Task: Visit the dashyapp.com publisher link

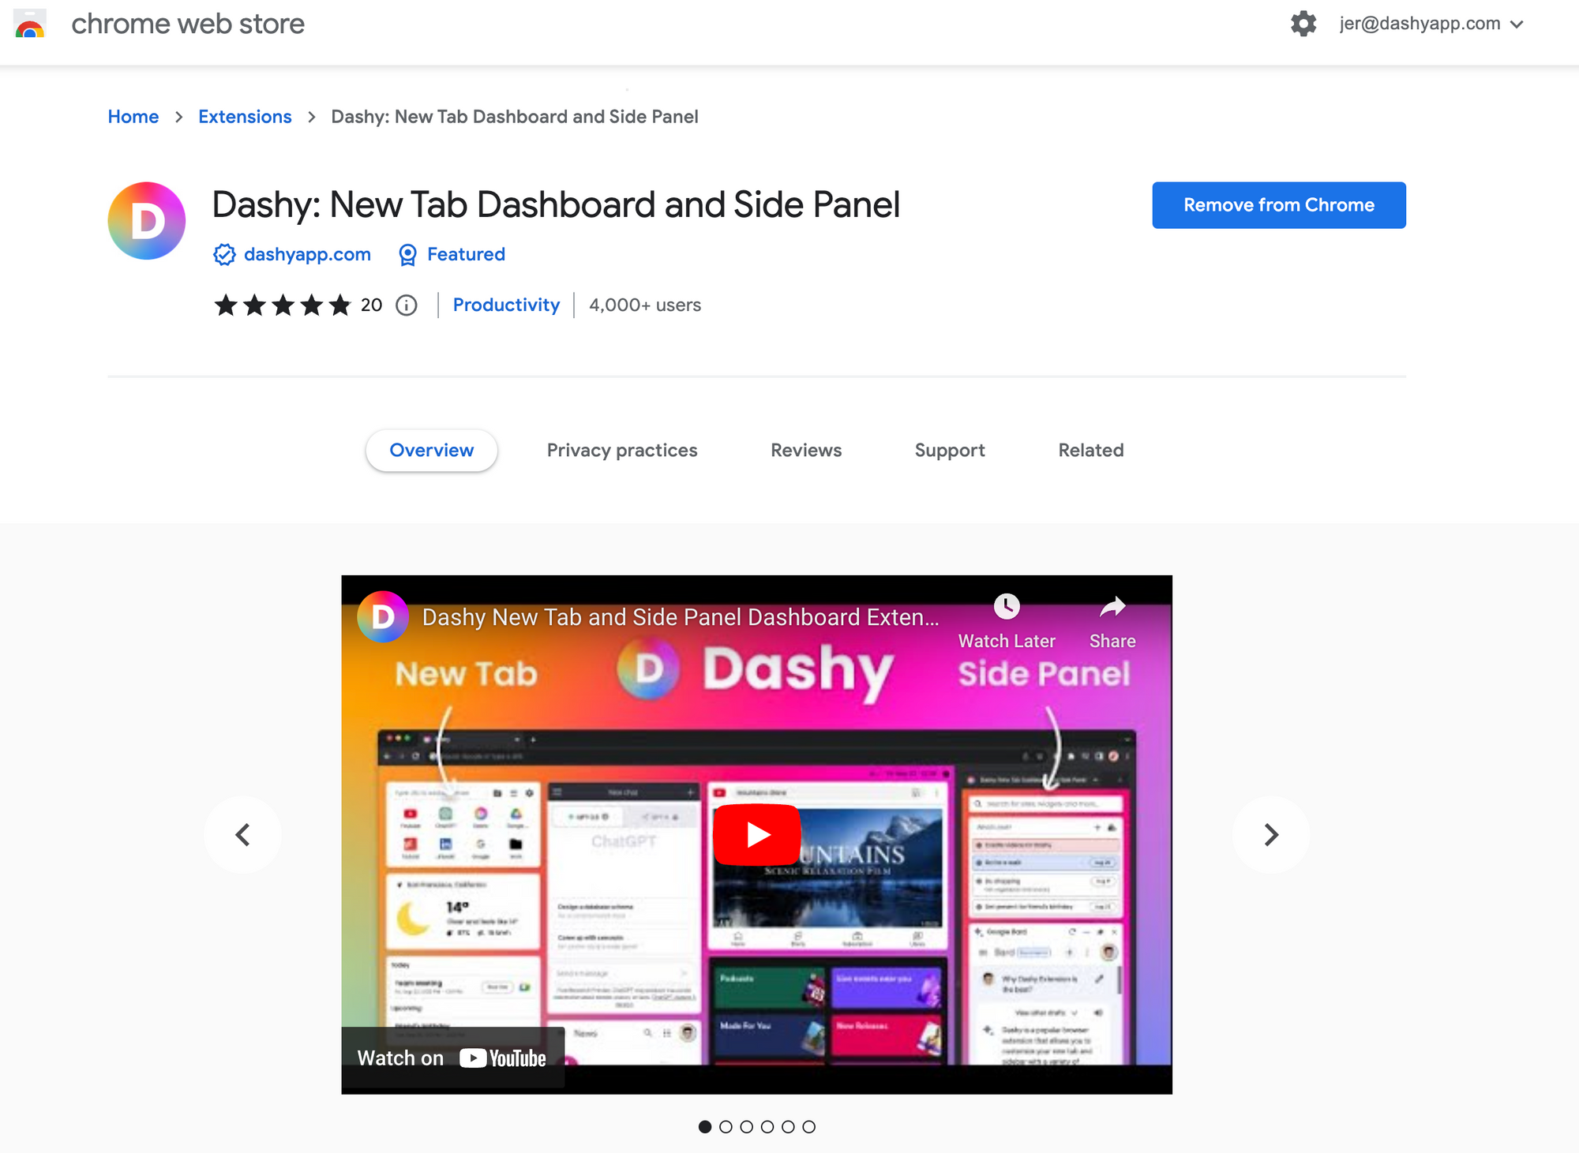Action: click(x=307, y=254)
